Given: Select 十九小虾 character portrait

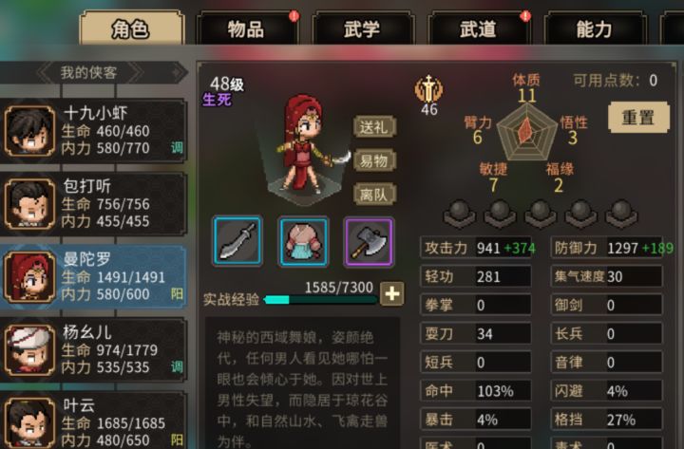Looking at the screenshot, I should pyautogui.click(x=29, y=131).
